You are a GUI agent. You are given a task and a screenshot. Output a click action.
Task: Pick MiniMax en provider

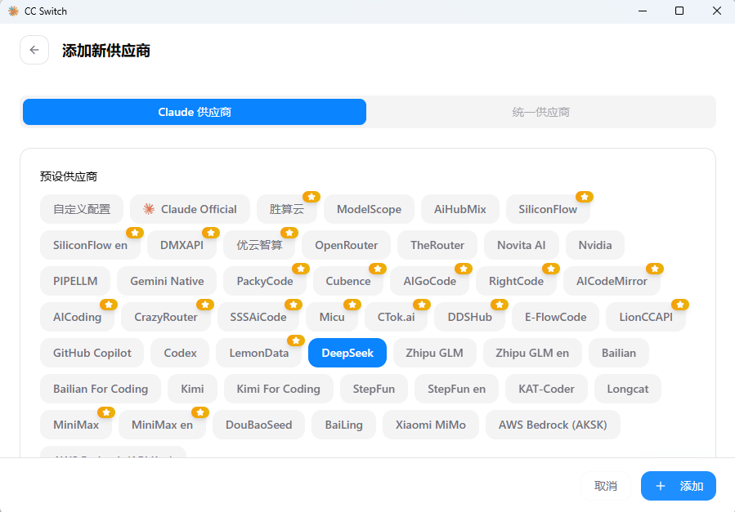(x=162, y=425)
